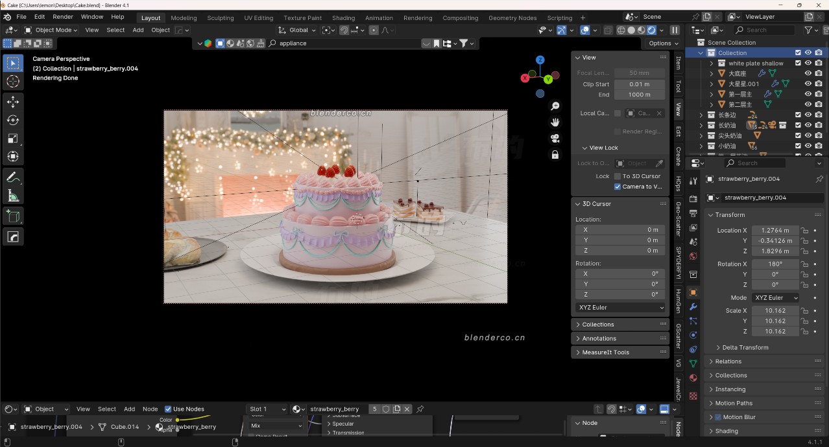The height and width of the screenshot is (447, 829).
Task: Select the Add Cube tool
Action: 13,216
